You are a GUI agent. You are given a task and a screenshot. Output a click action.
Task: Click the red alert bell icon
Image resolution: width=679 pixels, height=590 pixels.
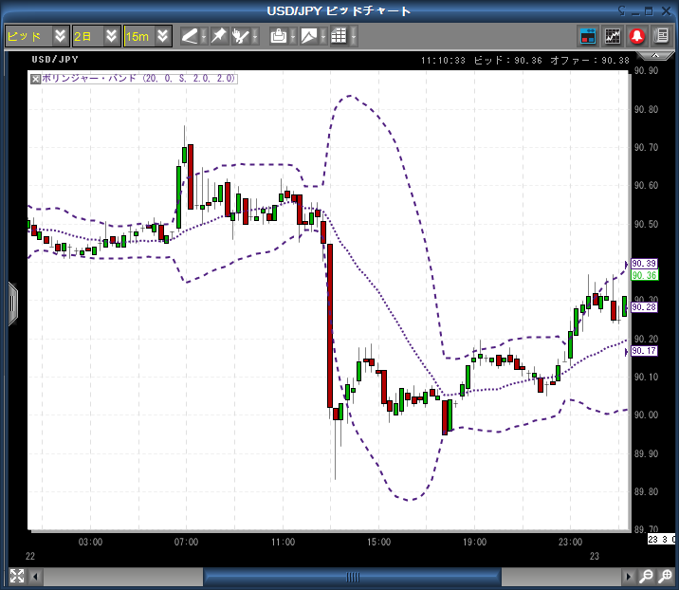coord(637,36)
